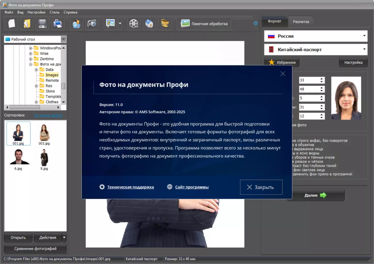374x264 pixels.
Task: Open the dropdown arrow beside picture preview icon
Action: [x=120, y=24]
